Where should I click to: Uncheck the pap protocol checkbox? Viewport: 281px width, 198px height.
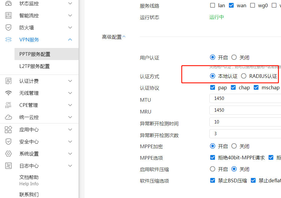pyautogui.click(x=213, y=88)
